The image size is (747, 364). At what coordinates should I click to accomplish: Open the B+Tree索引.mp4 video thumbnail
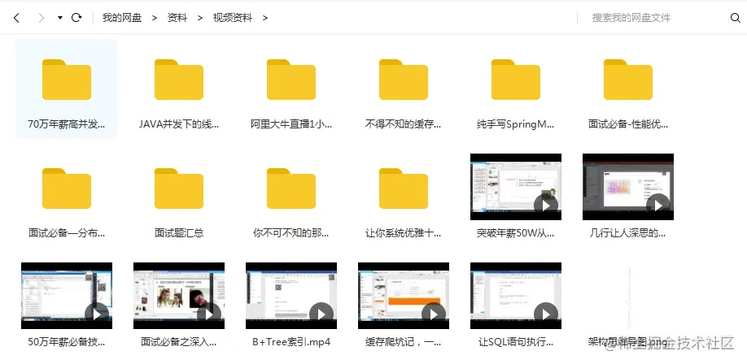[x=291, y=296]
